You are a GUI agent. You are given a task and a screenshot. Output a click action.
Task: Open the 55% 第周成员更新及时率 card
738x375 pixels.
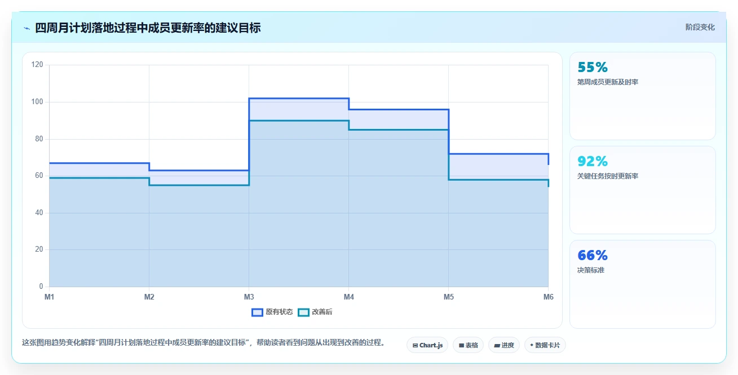pos(643,96)
